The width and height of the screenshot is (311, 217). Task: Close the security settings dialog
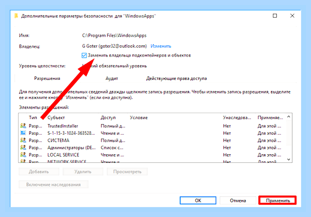tap(292, 16)
